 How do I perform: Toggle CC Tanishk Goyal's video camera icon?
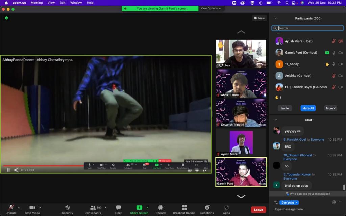point(341,87)
